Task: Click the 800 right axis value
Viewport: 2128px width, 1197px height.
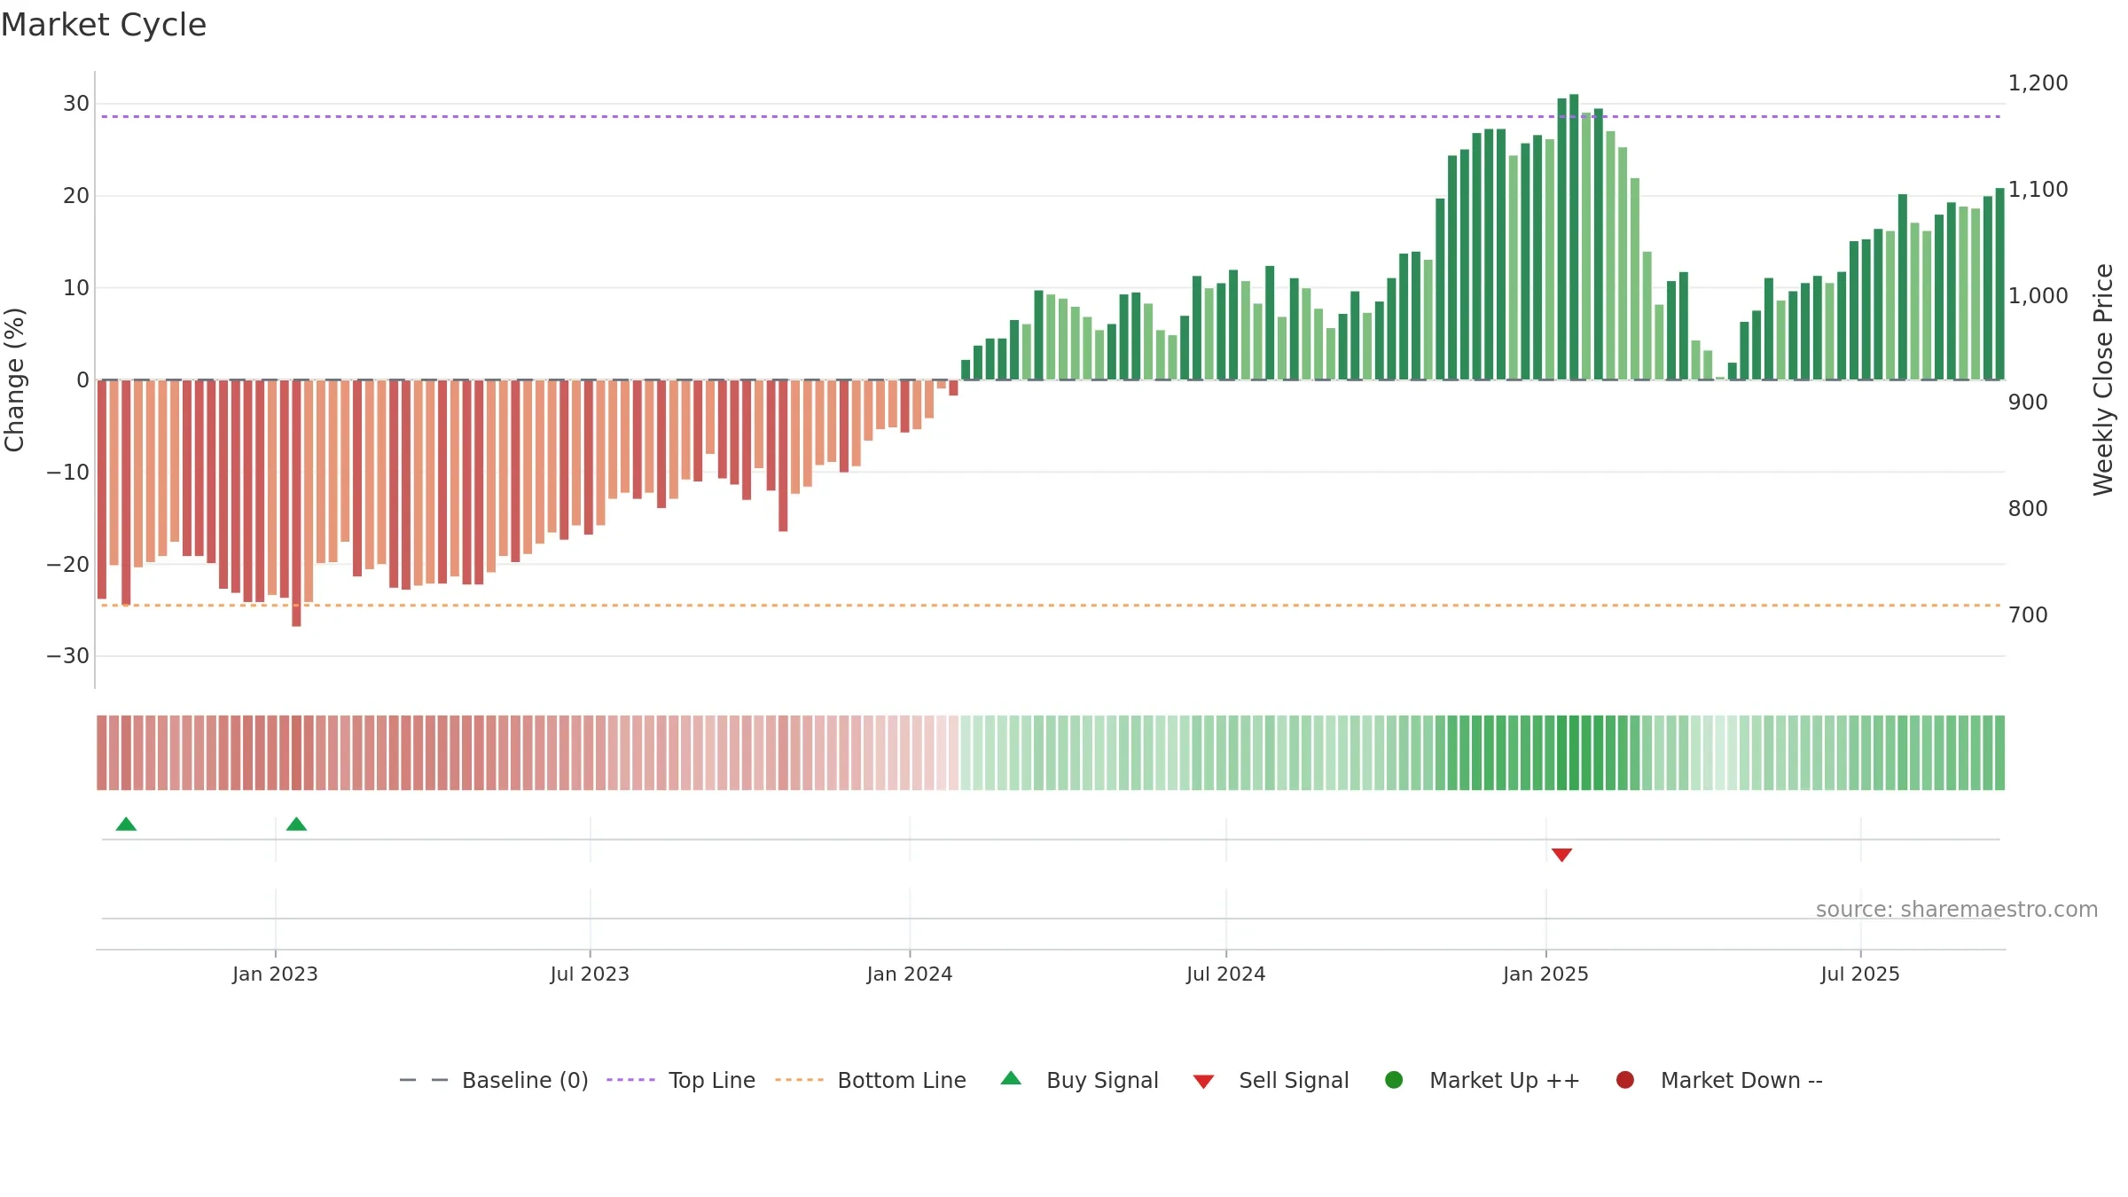Action: tap(2028, 509)
